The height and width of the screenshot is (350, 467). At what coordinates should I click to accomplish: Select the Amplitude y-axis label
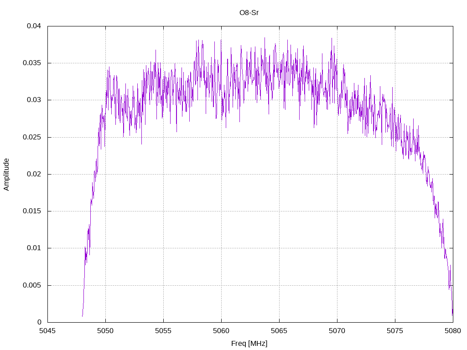point(6,175)
